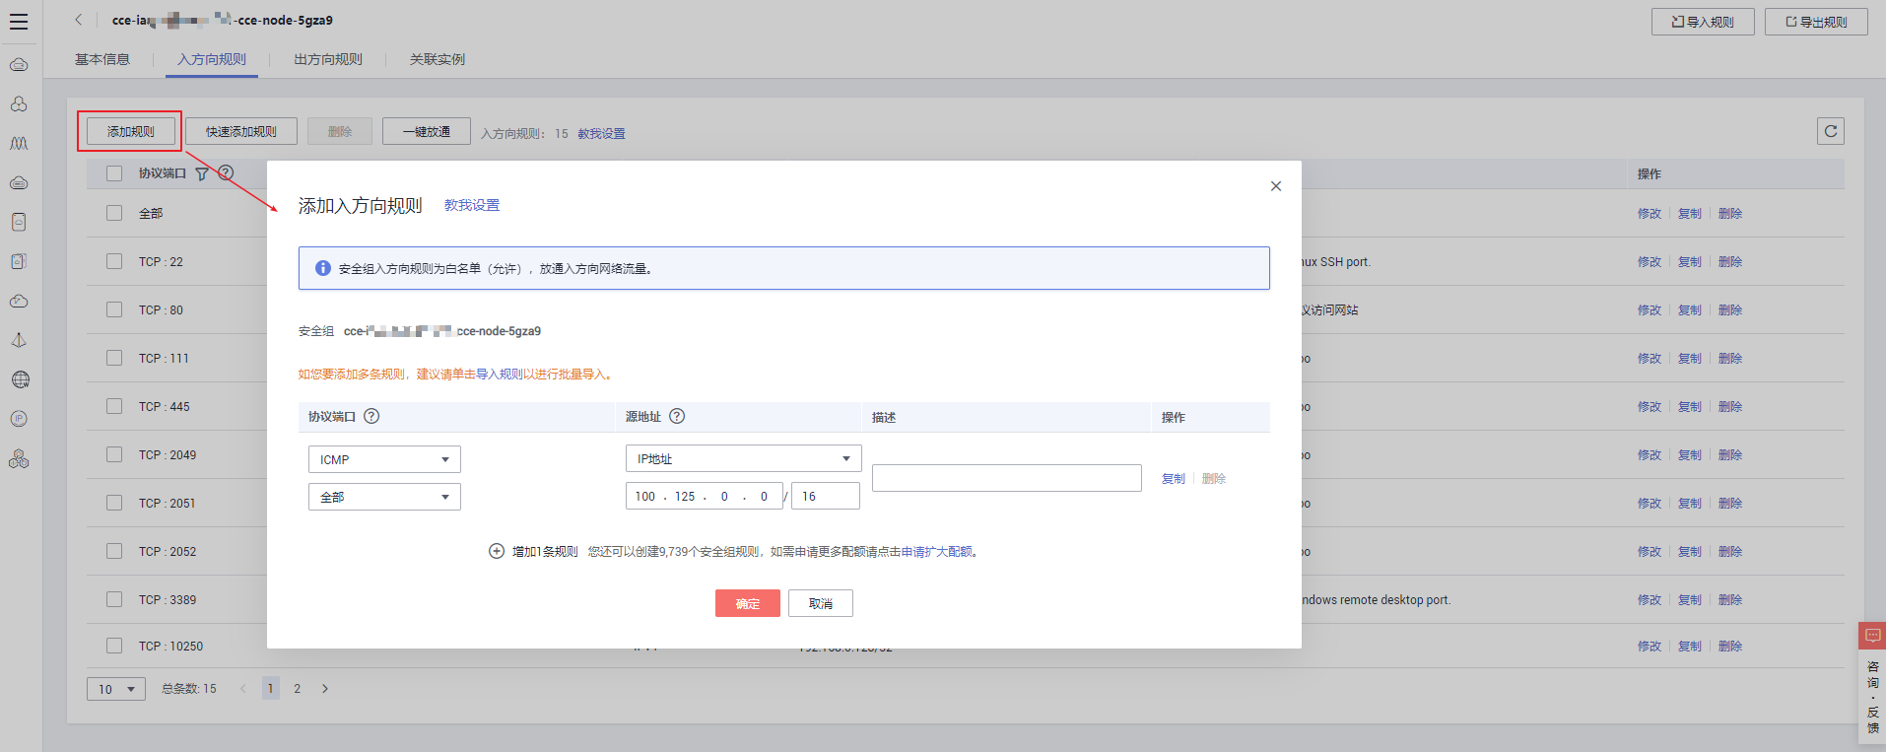
Task: Open the globe network icon in sidebar
Action: click(20, 379)
